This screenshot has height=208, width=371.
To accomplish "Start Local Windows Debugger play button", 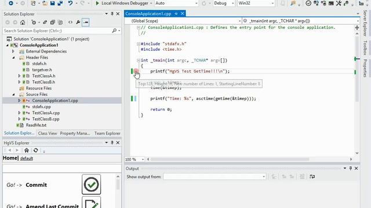I will pyautogui.click(x=97, y=3).
